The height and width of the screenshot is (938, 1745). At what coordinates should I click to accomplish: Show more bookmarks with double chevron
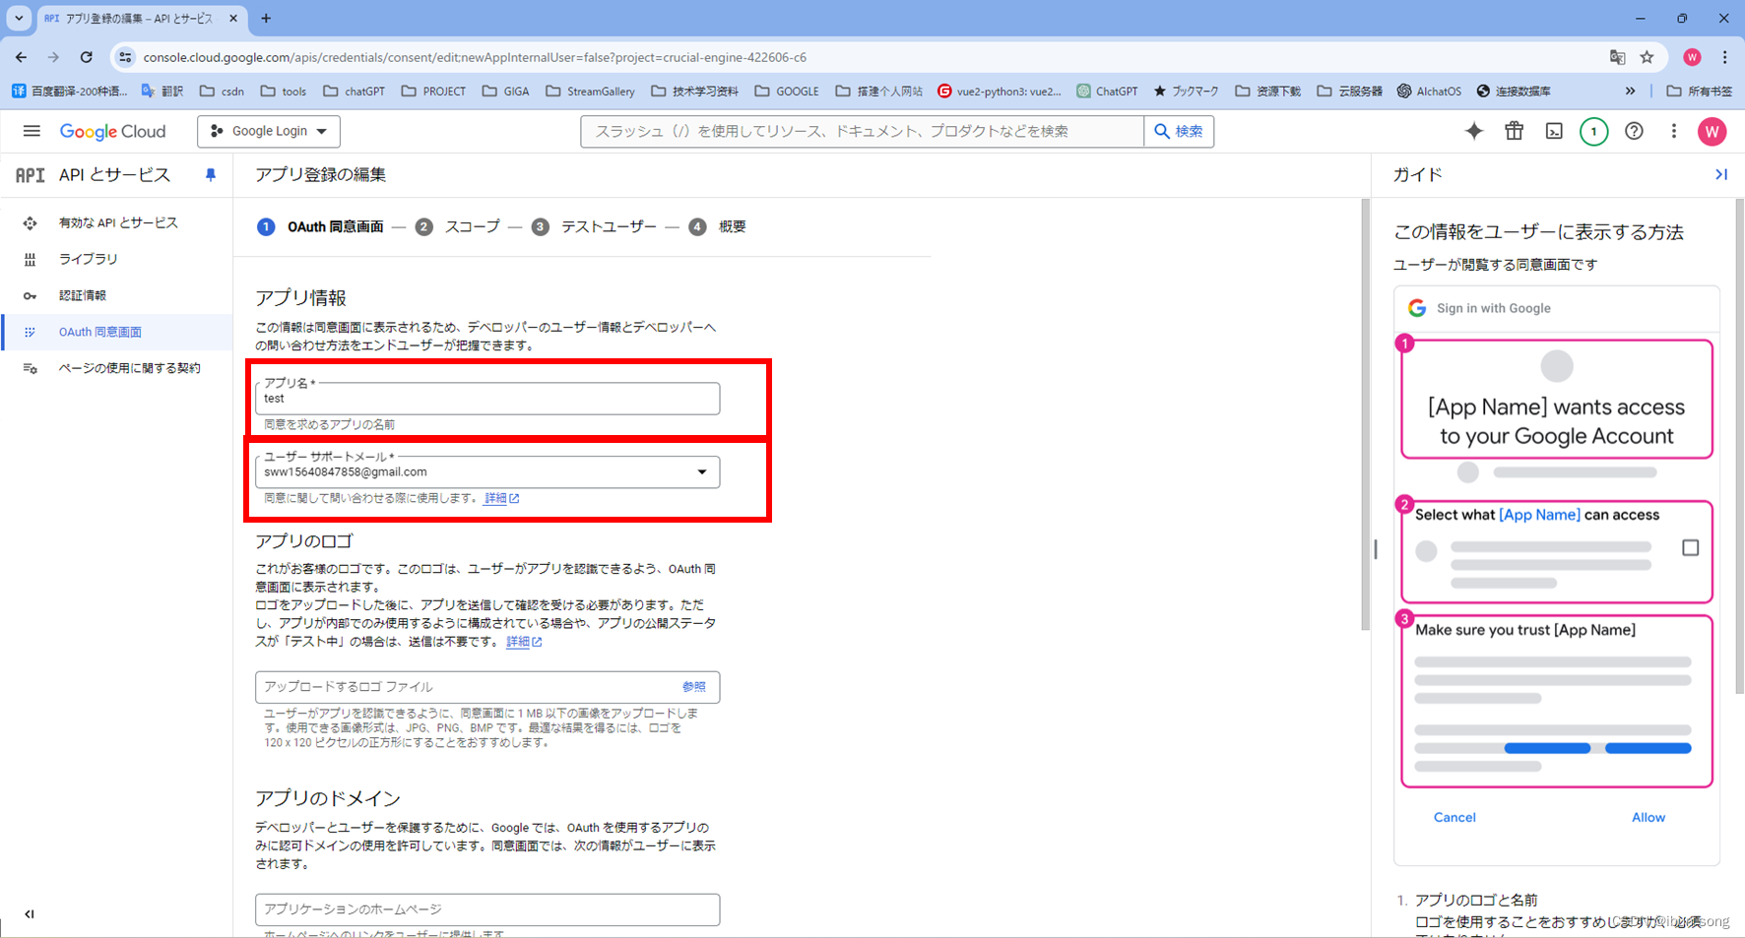point(1630,91)
